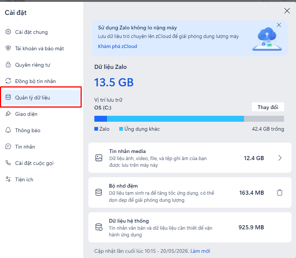Click the 12.4 GB media size value
Screen dimensions: 296x258
pos(254,158)
